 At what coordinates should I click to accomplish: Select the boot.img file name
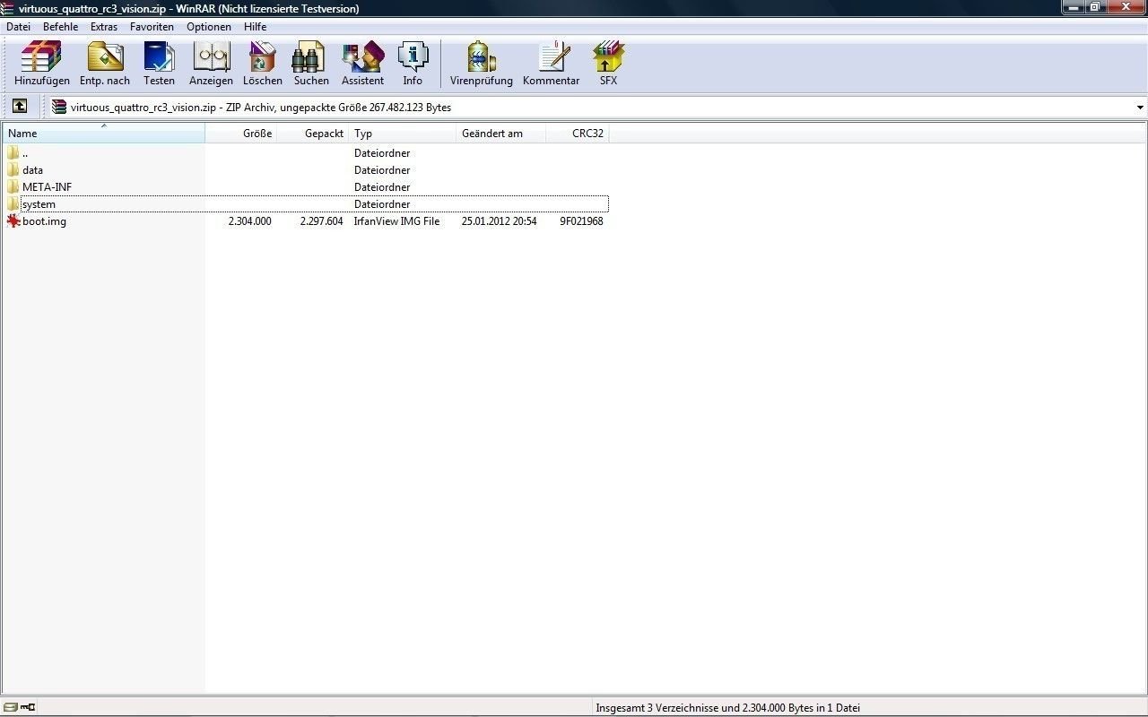click(x=44, y=221)
